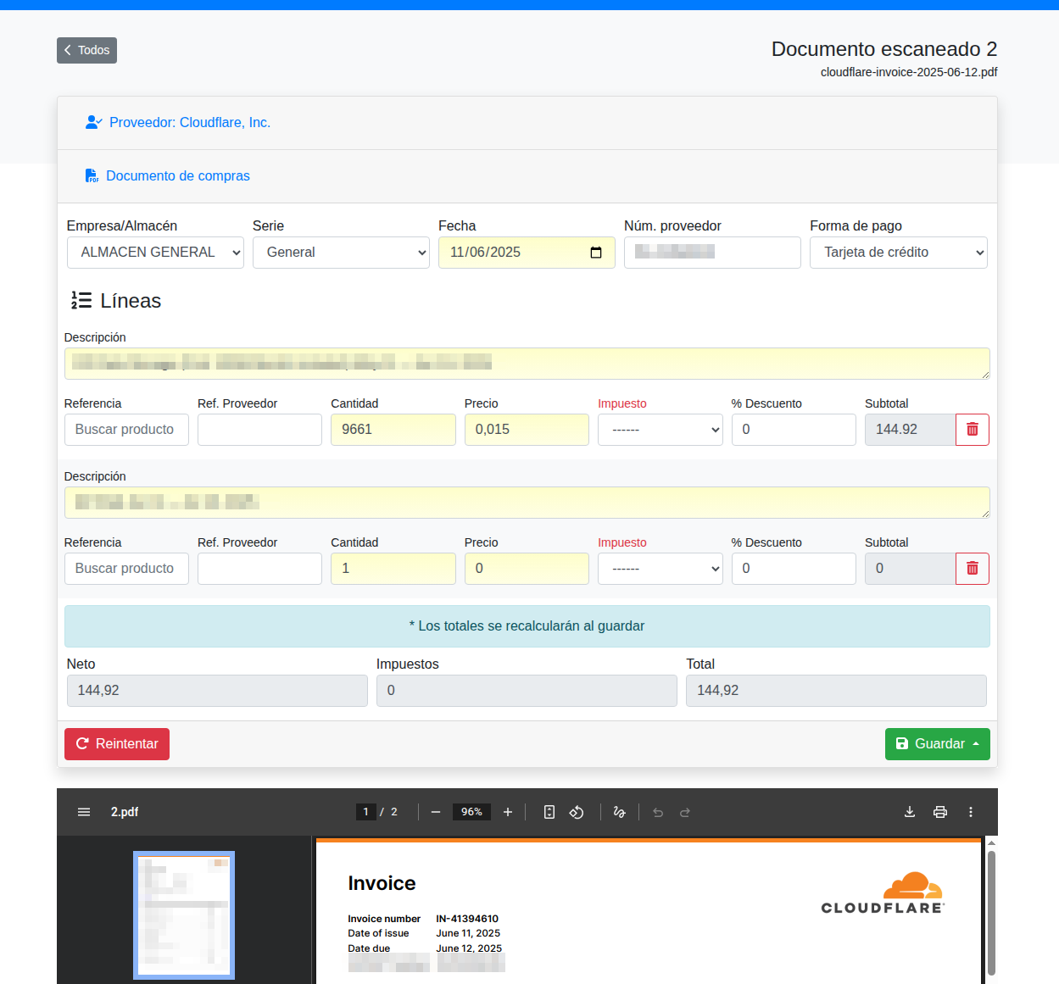The image size is (1059, 984).
Task: Open the Serie General dropdown
Action: click(341, 253)
